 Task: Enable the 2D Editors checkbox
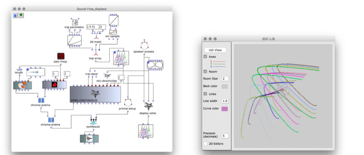(x=205, y=144)
